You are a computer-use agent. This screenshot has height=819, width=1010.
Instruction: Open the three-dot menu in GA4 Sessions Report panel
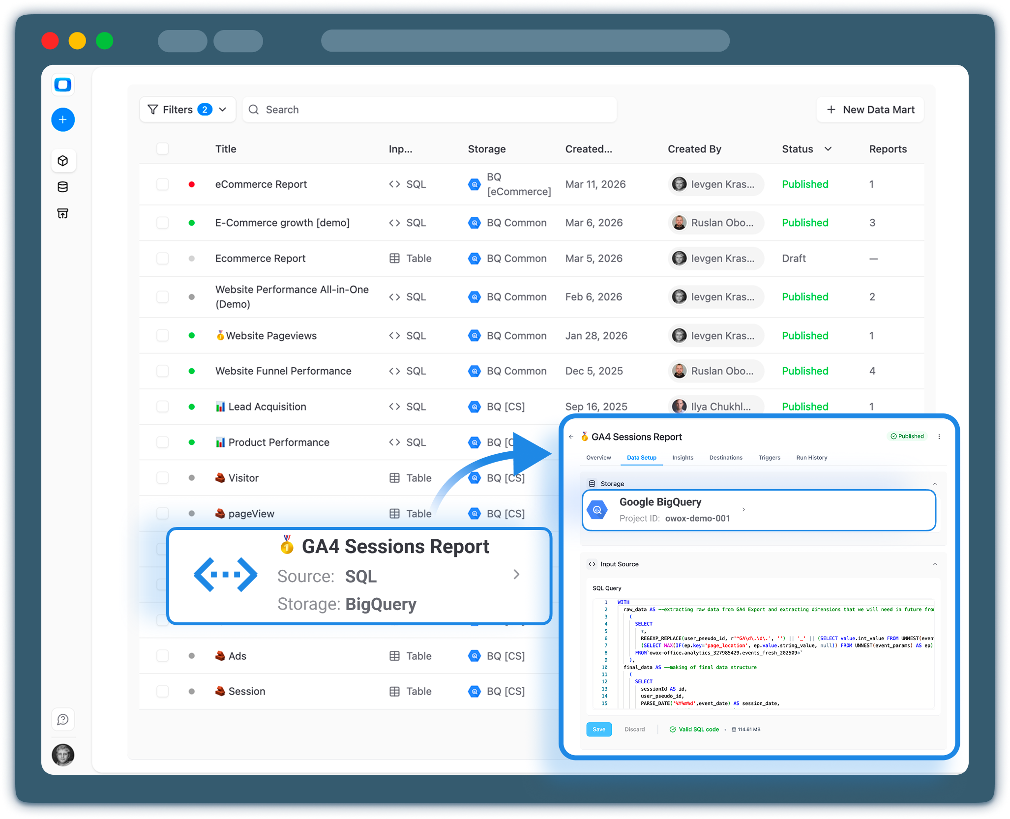(939, 437)
